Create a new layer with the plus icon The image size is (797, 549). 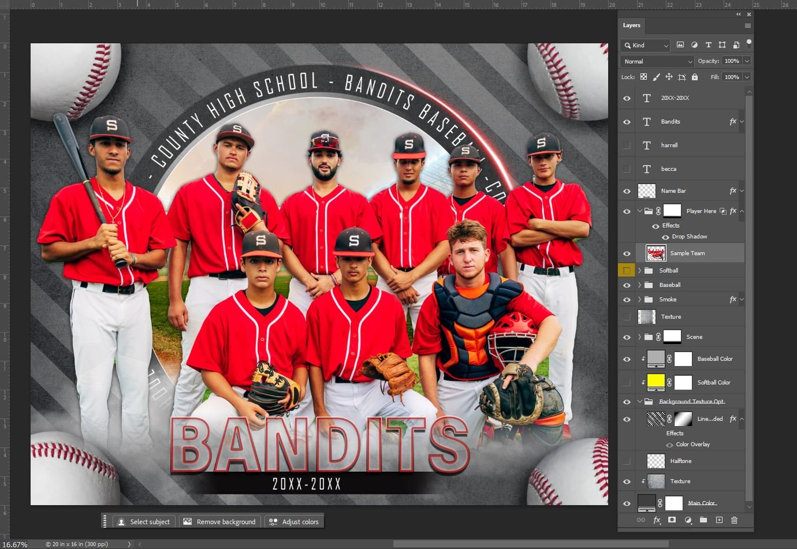tap(720, 520)
